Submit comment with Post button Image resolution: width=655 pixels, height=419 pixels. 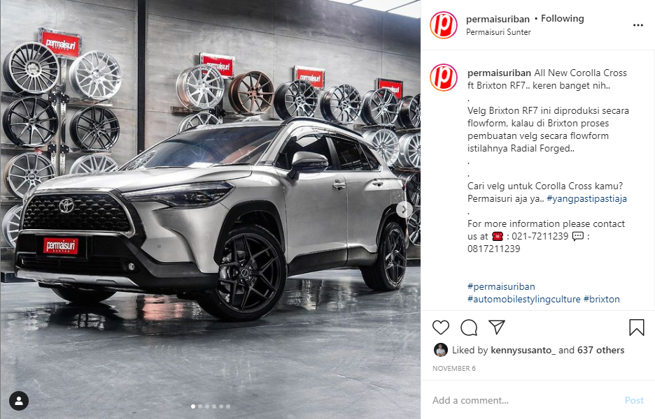click(x=634, y=400)
